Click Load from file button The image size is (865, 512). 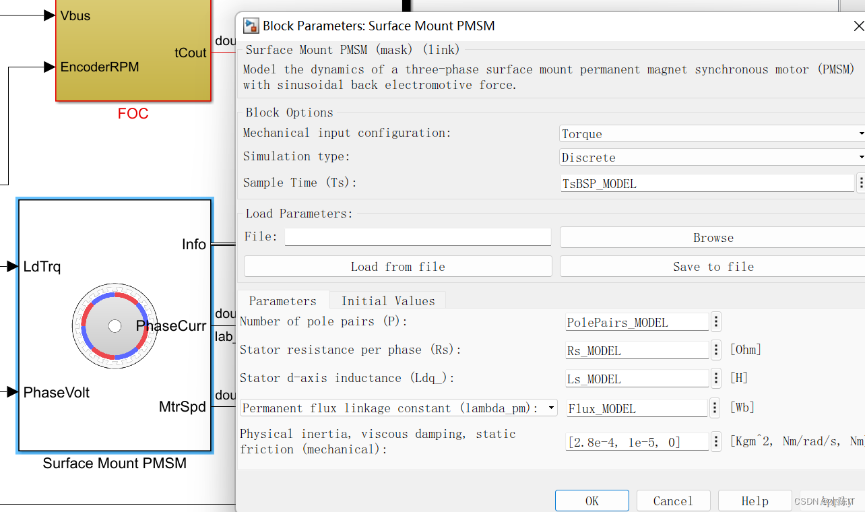pos(397,266)
